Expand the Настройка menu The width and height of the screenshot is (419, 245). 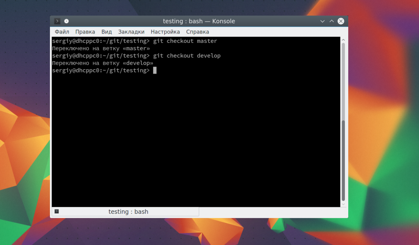point(165,32)
